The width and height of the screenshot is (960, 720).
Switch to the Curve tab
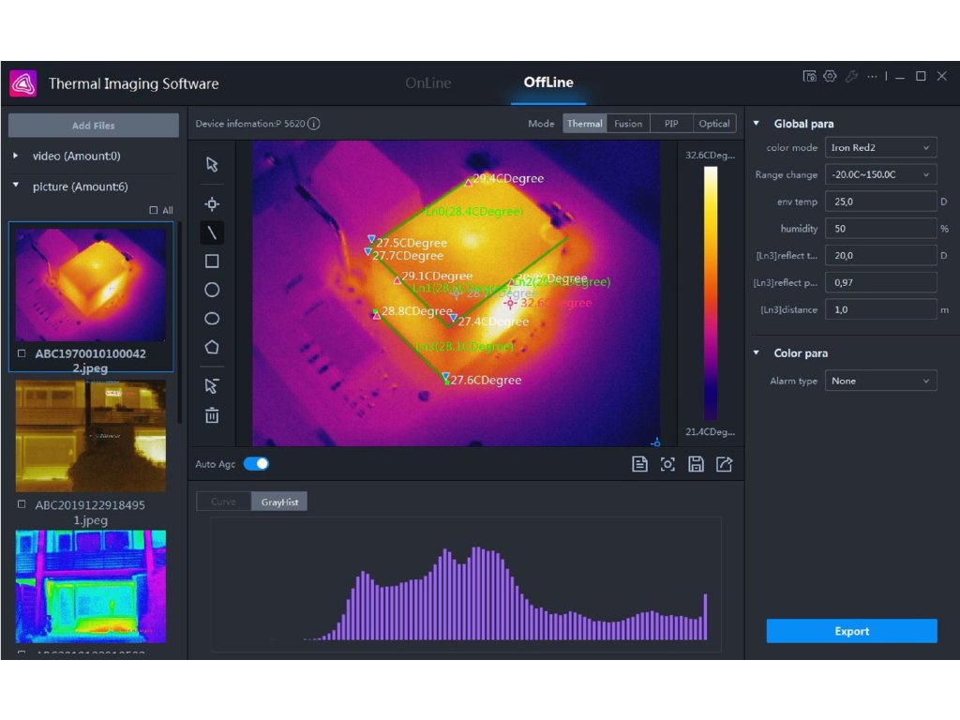[223, 502]
